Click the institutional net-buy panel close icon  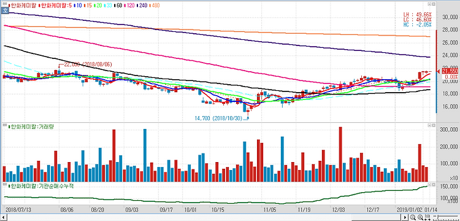click(434, 185)
